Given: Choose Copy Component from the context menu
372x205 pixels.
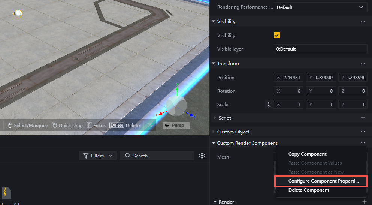Looking at the screenshot, I should [307, 154].
